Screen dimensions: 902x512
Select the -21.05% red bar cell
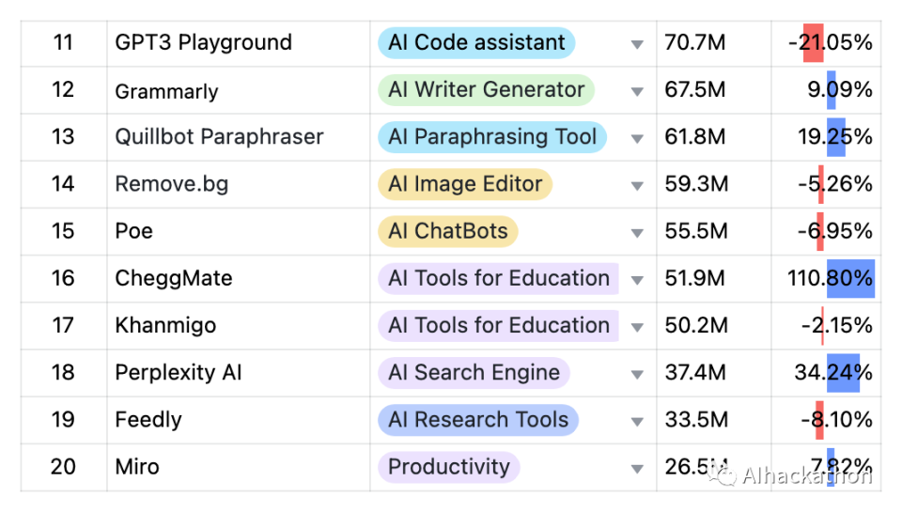coord(829,43)
